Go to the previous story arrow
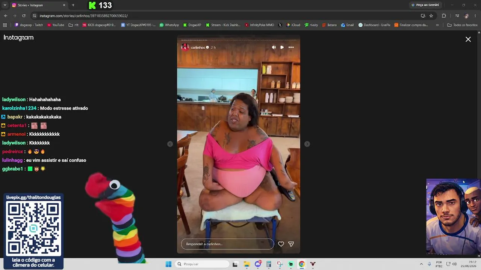481x270 pixels. (170, 144)
